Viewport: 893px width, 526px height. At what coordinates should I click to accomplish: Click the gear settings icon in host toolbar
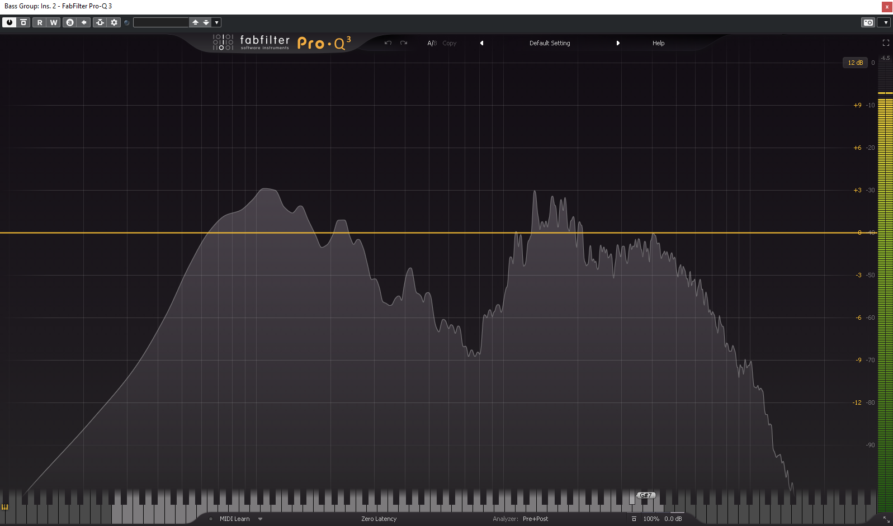coord(114,22)
